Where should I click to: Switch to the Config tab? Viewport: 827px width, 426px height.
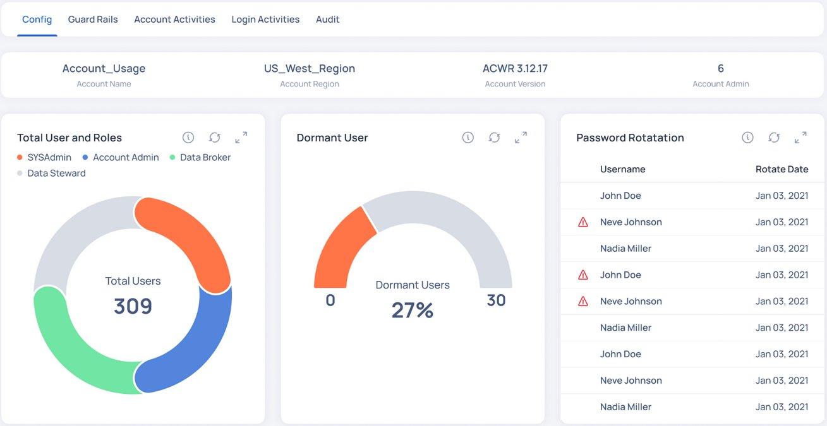37,20
